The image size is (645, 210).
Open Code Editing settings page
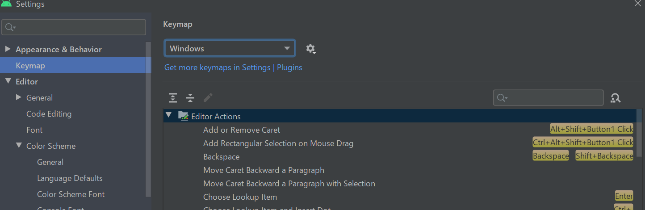tap(49, 114)
